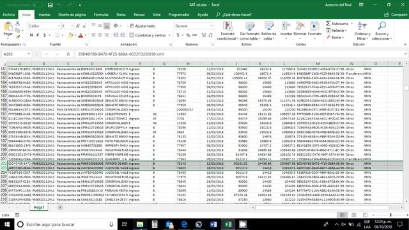Click the align left icon
Viewport: 409px width, 230px height.
pos(93,35)
